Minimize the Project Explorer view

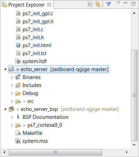(125, 3)
